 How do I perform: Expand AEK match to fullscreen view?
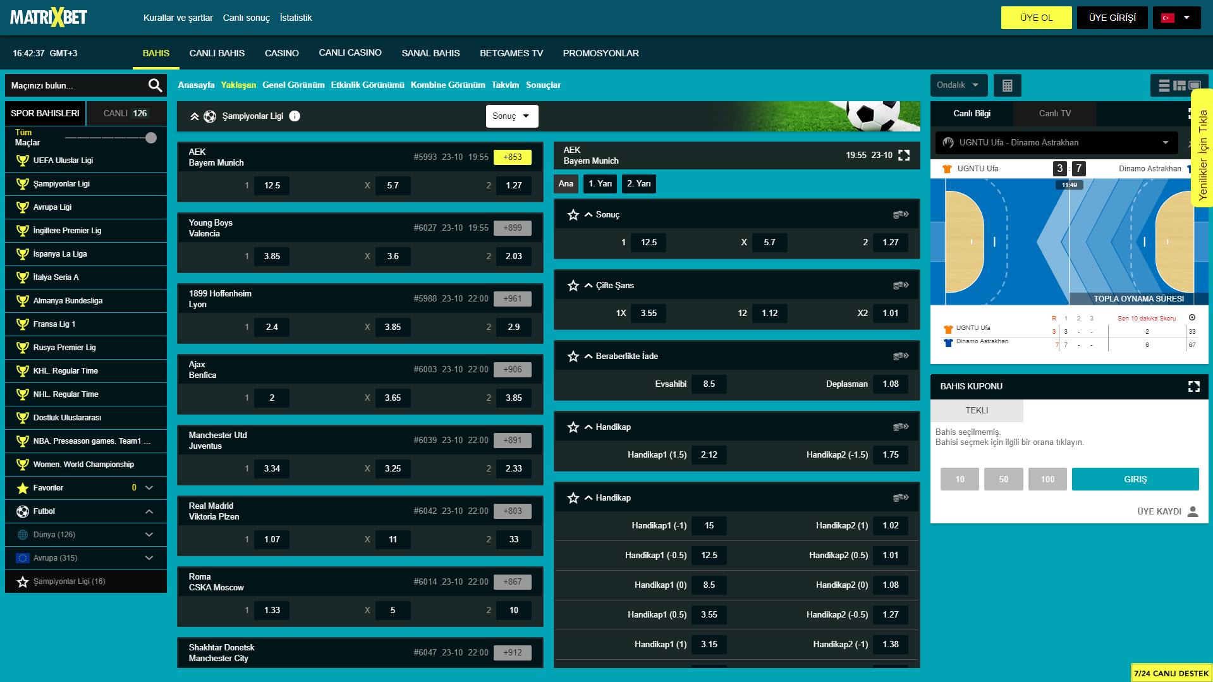click(904, 155)
